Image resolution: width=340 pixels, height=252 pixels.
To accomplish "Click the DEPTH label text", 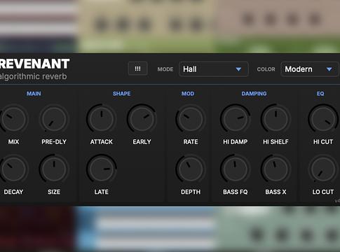I will (191, 192).
